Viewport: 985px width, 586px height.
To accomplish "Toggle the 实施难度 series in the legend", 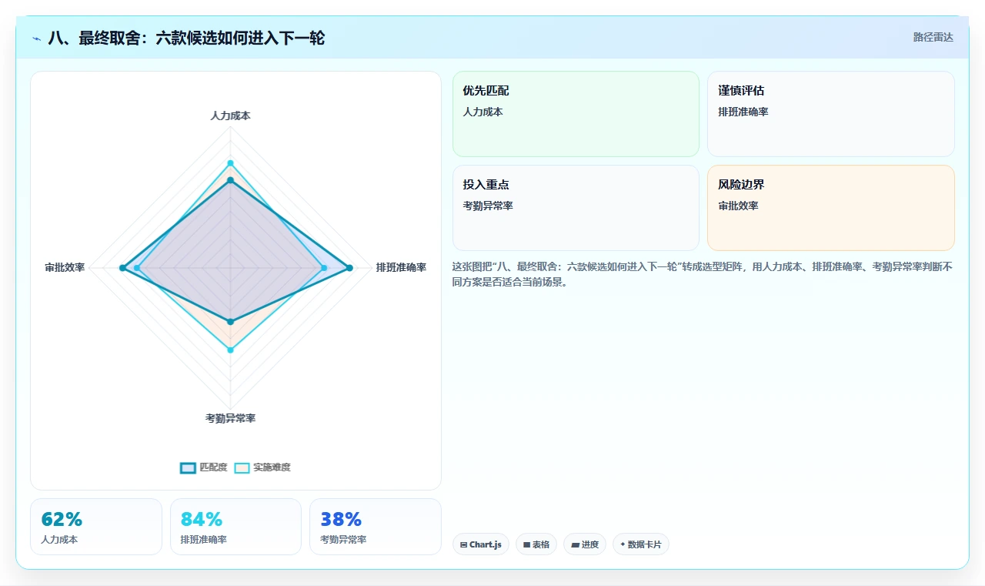I will click(x=262, y=467).
